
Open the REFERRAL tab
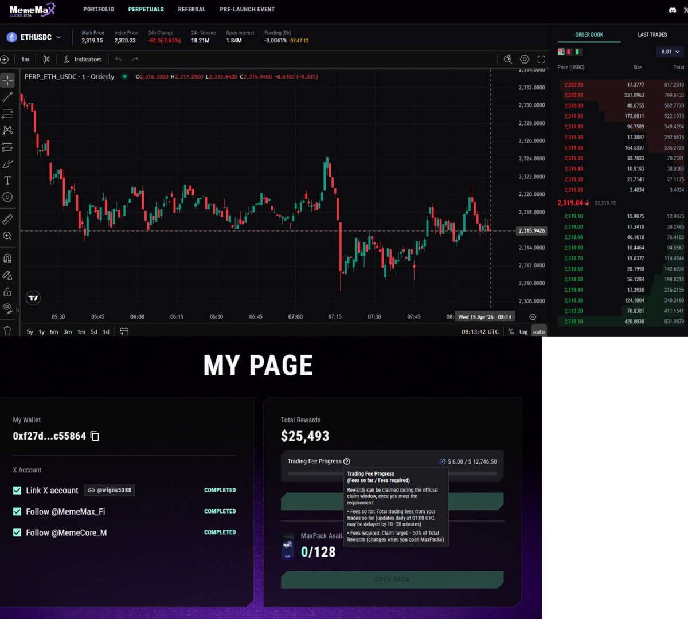tap(191, 9)
